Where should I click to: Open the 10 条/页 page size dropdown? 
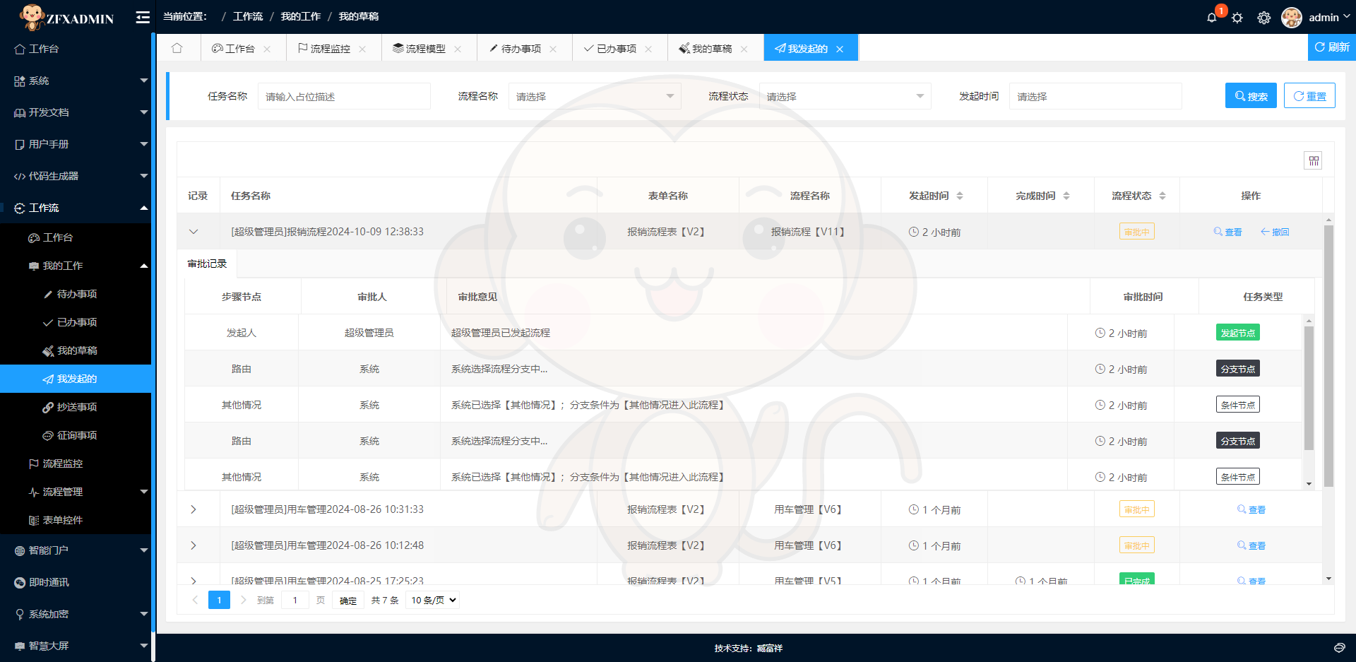[434, 600]
